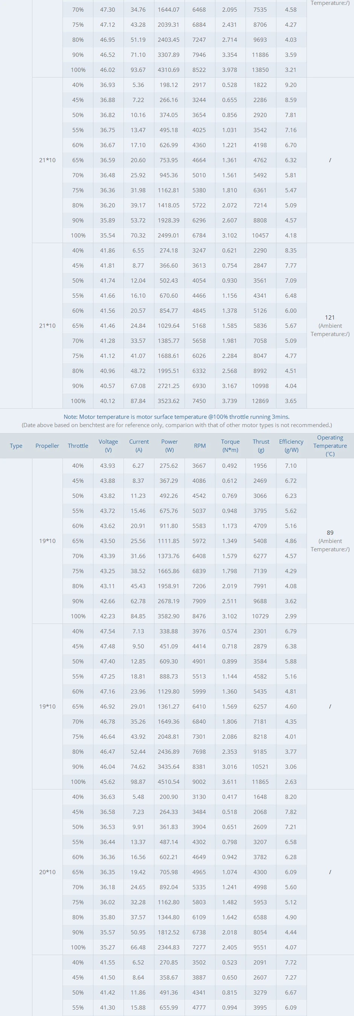354x1016 pixels.
Task: Click the benchtest reference disclaimer text
Action: tap(176, 425)
